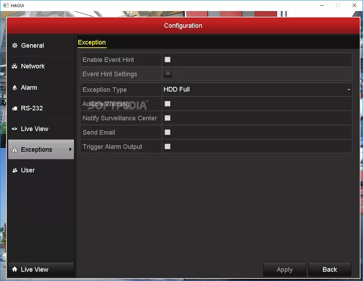Click the User people icon
The height and width of the screenshot is (281, 363).
tap(15, 170)
